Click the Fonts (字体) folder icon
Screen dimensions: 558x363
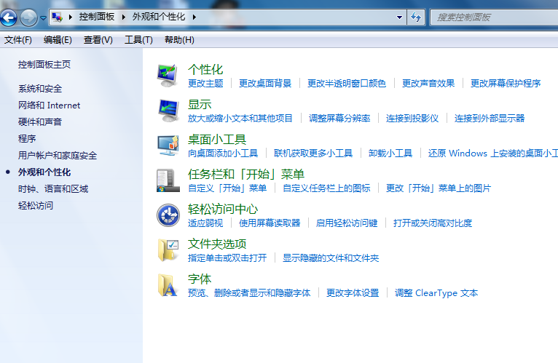[x=168, y=285]
